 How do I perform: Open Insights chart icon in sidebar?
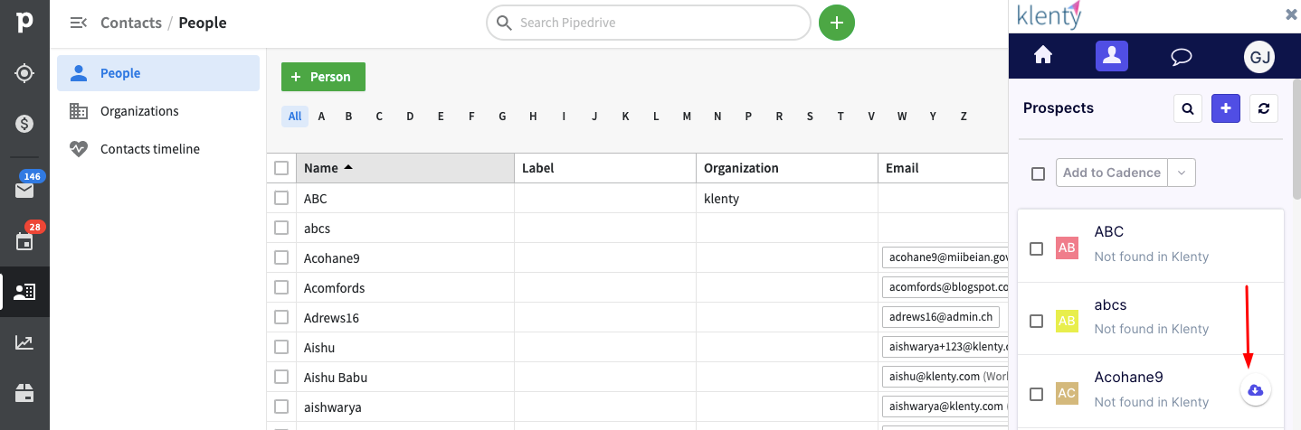point(24,342)
